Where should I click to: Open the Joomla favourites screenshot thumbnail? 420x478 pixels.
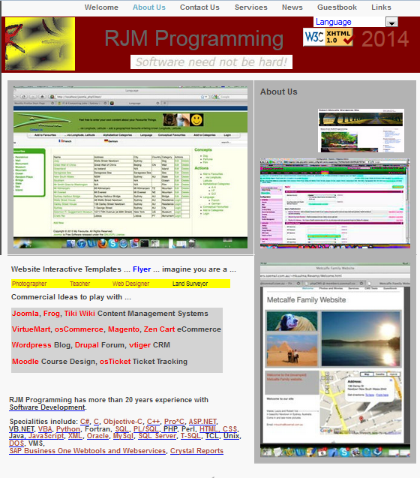coord(130,167)
